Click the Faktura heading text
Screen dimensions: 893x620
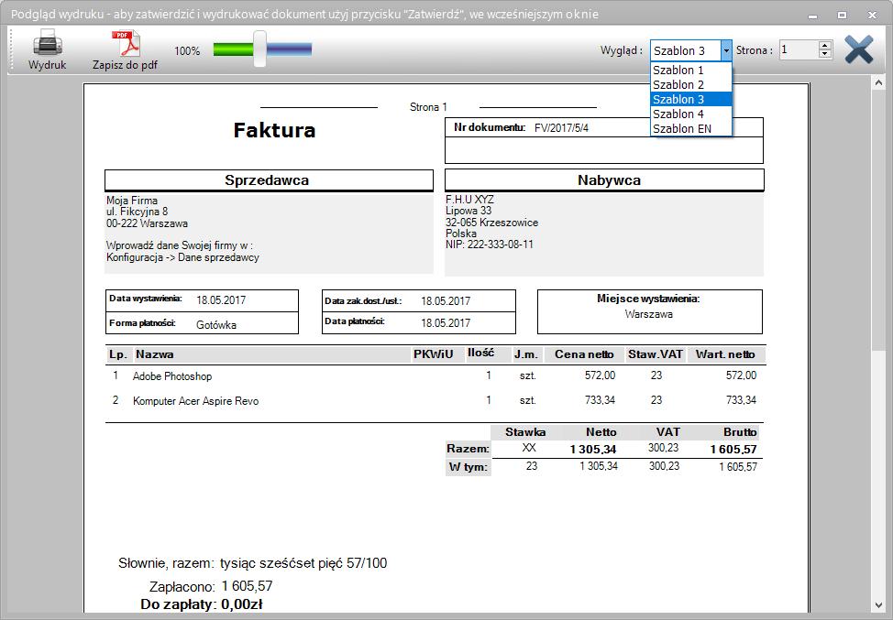274,130
